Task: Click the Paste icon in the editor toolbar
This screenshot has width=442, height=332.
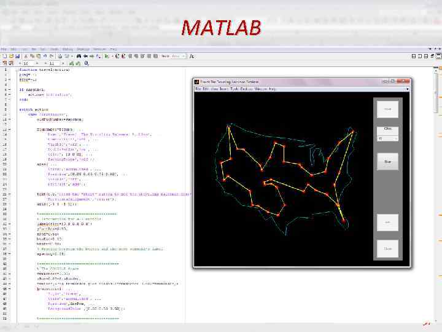Action: coord(38,56)
